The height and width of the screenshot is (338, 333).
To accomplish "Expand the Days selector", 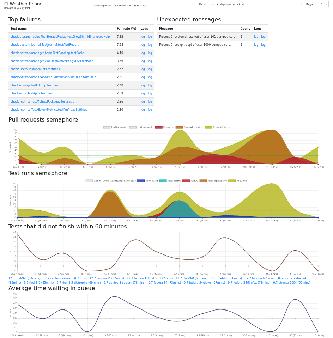I will click(322, 4).
